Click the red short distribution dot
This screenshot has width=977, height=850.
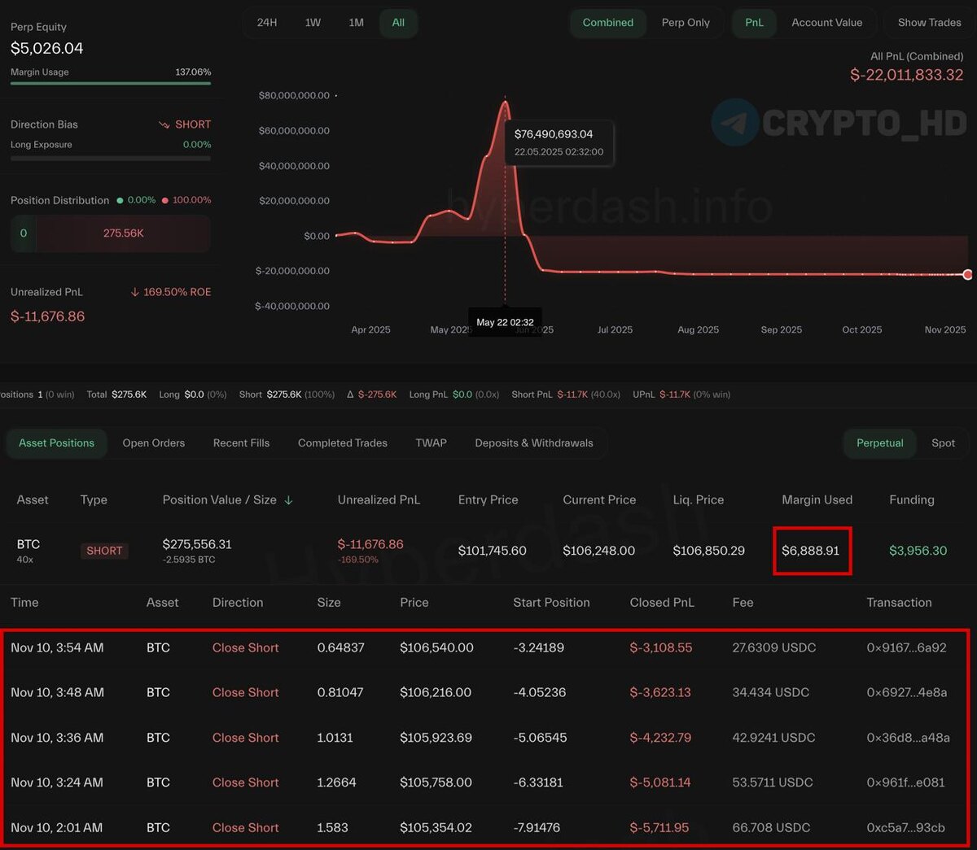(x=165, y=200)
